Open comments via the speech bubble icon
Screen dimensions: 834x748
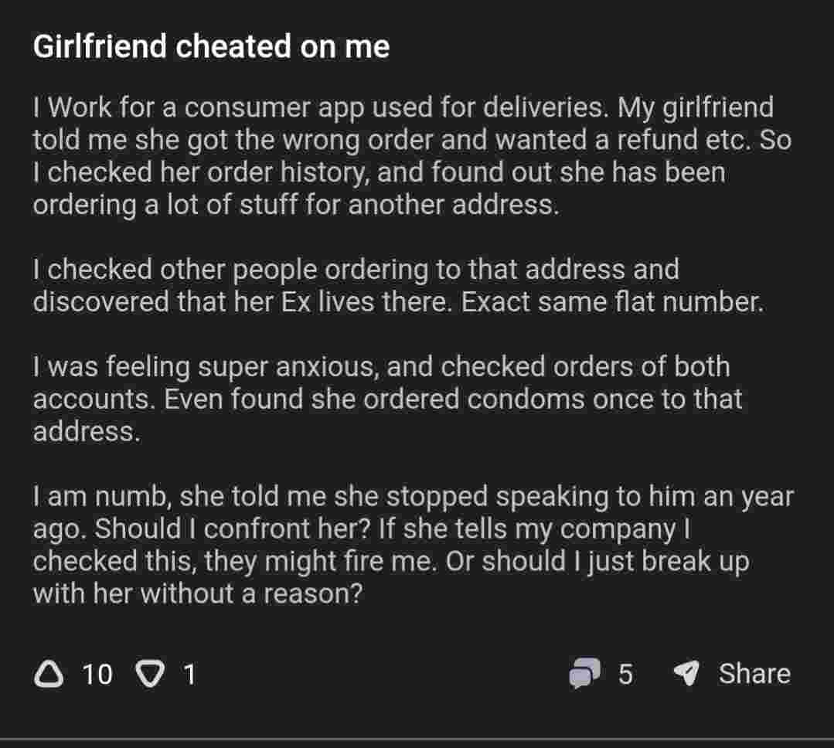click(x=584, y=674)
